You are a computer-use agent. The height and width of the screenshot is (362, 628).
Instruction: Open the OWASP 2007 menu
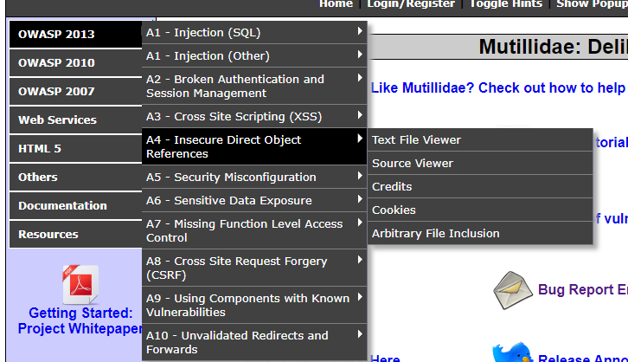[x=76, y=92]
